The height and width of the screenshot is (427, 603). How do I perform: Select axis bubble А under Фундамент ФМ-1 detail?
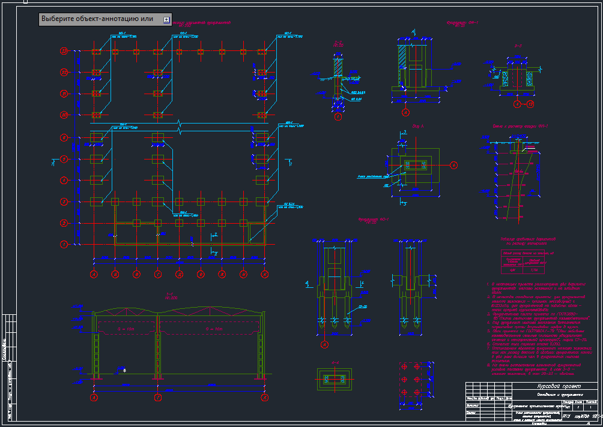tap(405, 113)
